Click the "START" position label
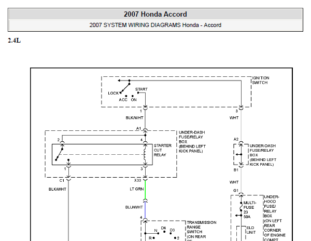This screenshot has width=311, height=241. tap(142, 89)
